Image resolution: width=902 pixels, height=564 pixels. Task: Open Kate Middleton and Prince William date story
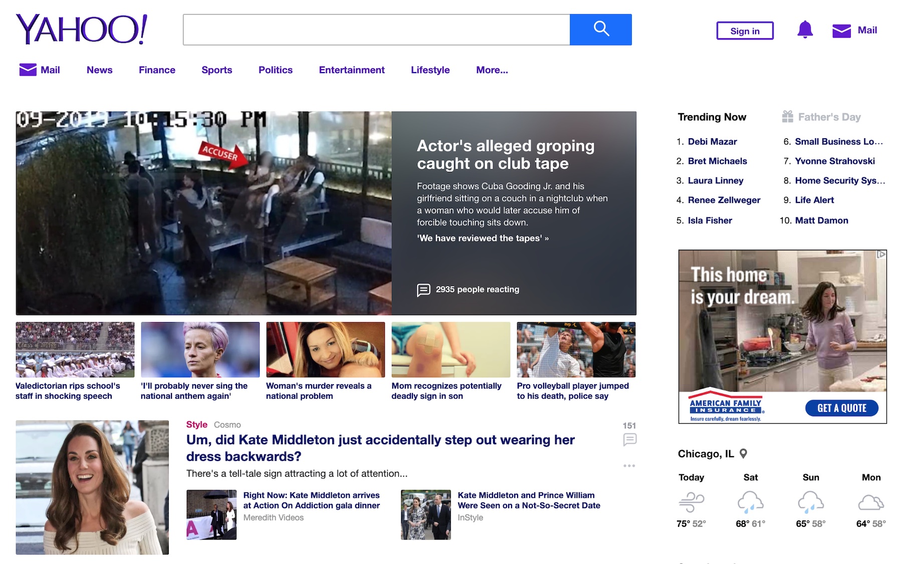coord(529,500)
